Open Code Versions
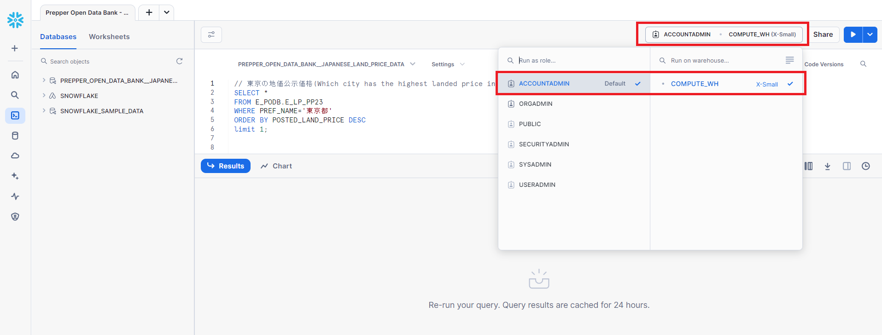This screenshot has height=335, width=882. [x=824, y=64]
